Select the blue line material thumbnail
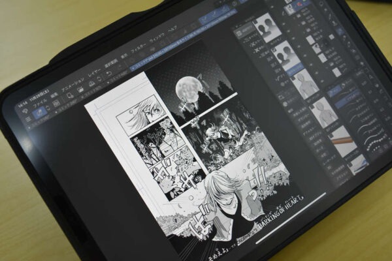Image resolution: width=392 pixels, height=261 pixels. (359, 164)
